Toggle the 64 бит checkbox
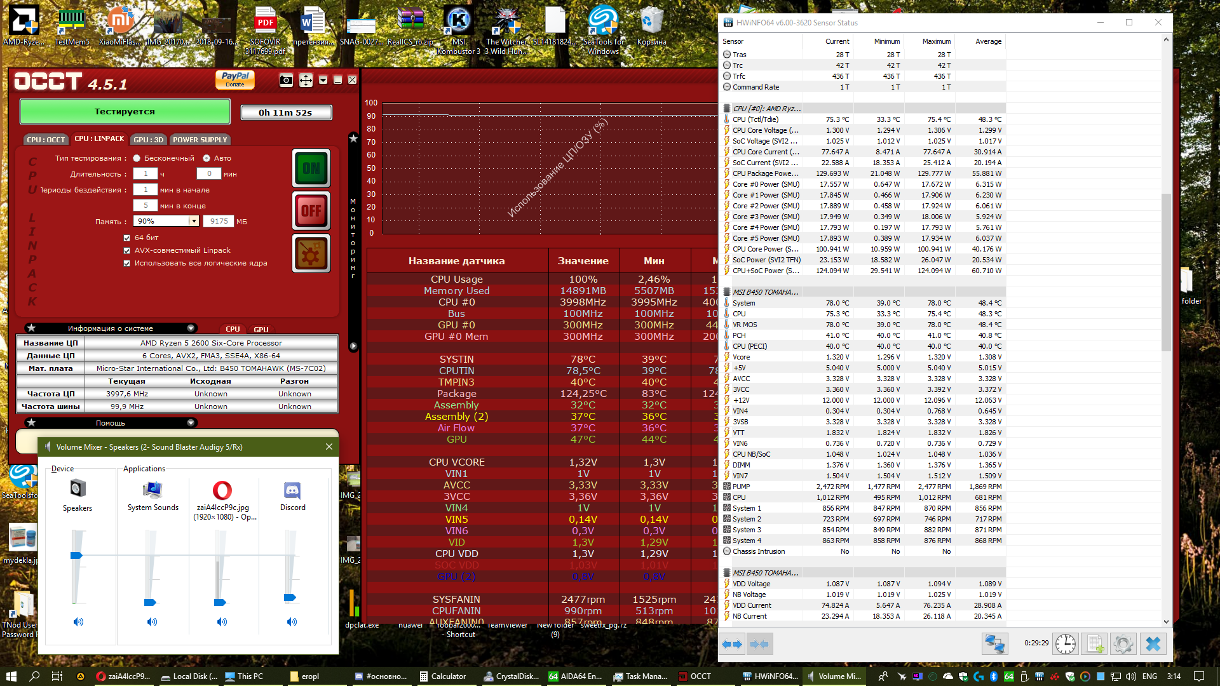The width and height of the screenshot is (1220, 686). coord(127,238)
